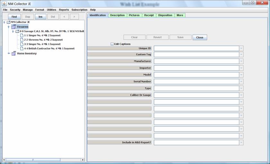This screenshot has height=164, width=270.
Task: Go to next record with > button
Action: tap(74, 17)
